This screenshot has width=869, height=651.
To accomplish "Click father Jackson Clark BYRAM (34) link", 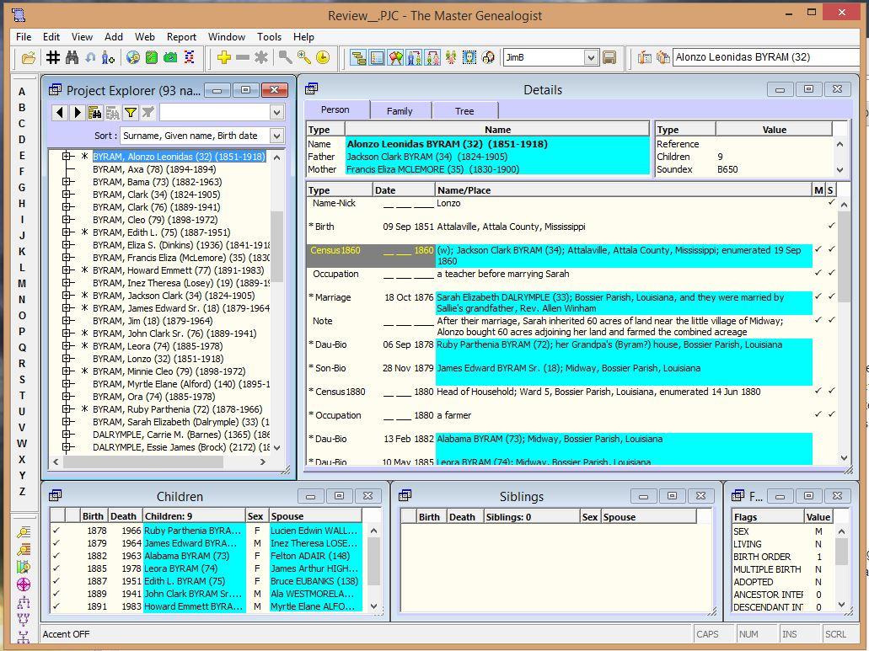I will (426, 157).
